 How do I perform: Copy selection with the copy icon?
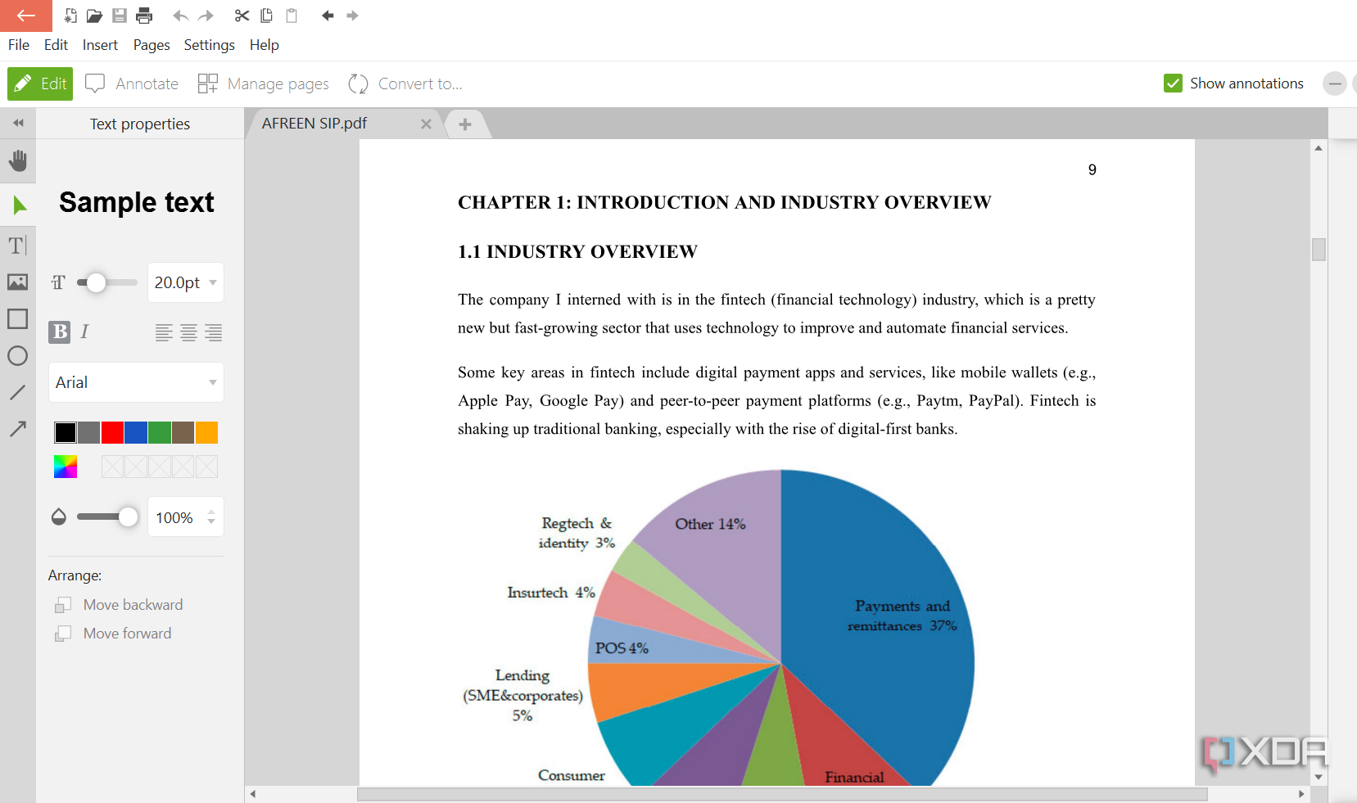pos(266,16)
